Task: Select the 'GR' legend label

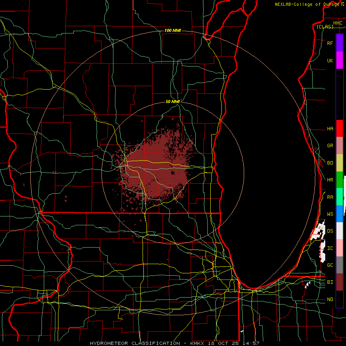Action: point(330,146)
